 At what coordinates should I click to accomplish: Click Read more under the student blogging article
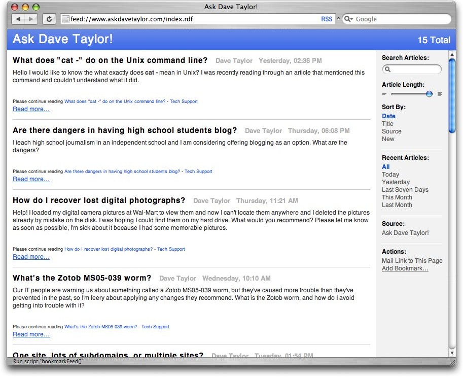[31, 179]
